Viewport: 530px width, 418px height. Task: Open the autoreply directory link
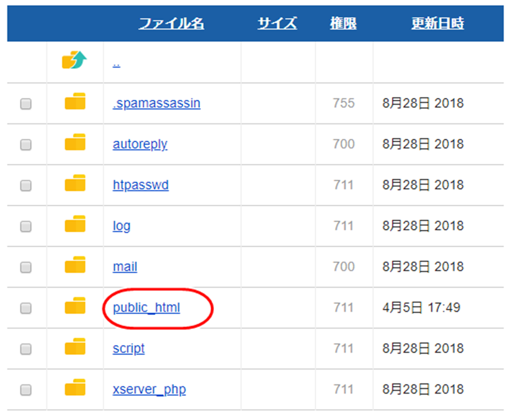[140, 144]
